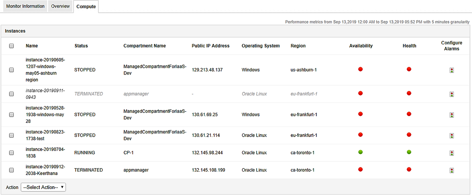Click alarm icon for instance-20190911-0943 row
Screen dimensions: 472x196
[452, 94]
